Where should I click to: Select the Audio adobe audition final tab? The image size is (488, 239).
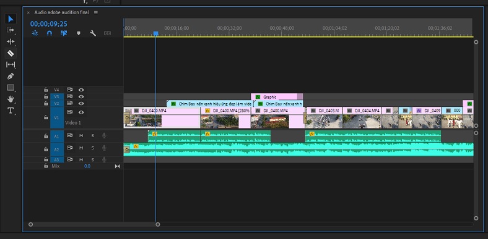pyautogui.click(x=62, y=12)
